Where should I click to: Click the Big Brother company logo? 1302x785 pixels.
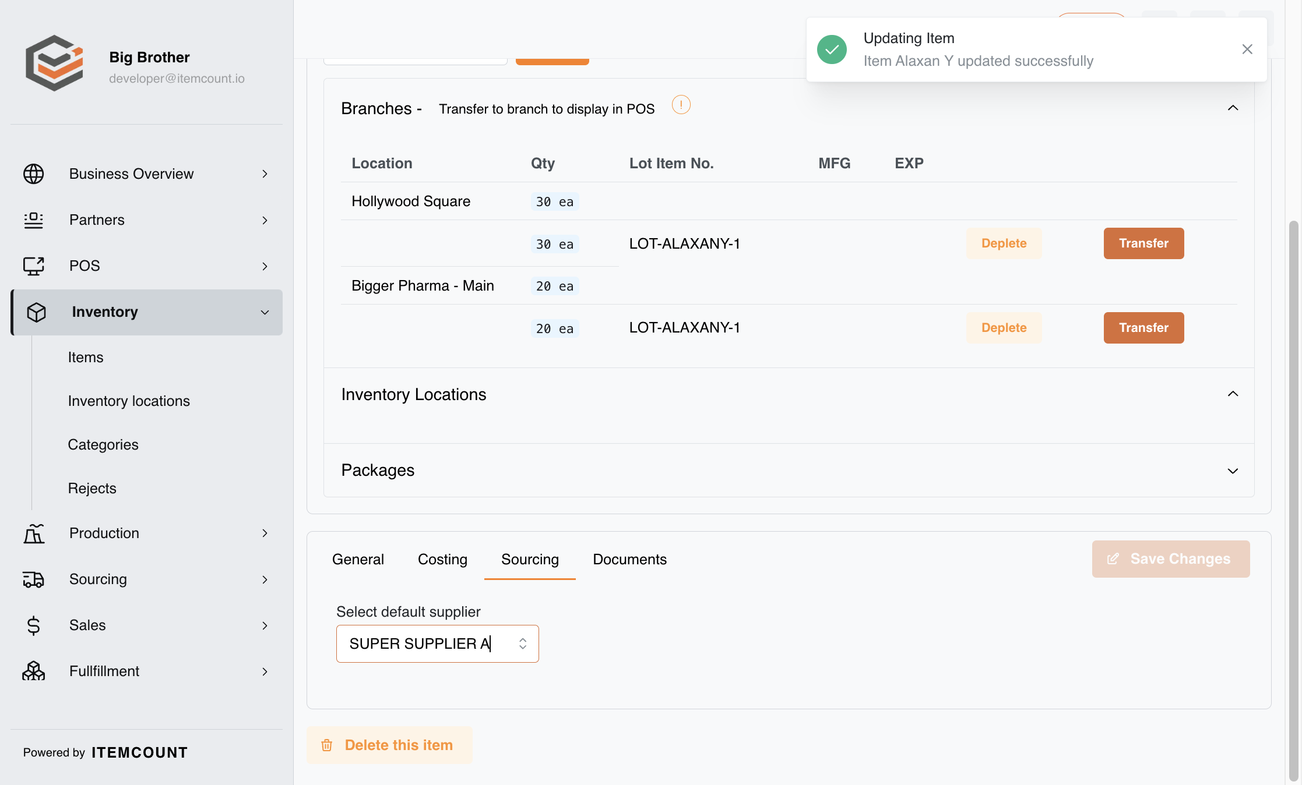coord(54,63)
